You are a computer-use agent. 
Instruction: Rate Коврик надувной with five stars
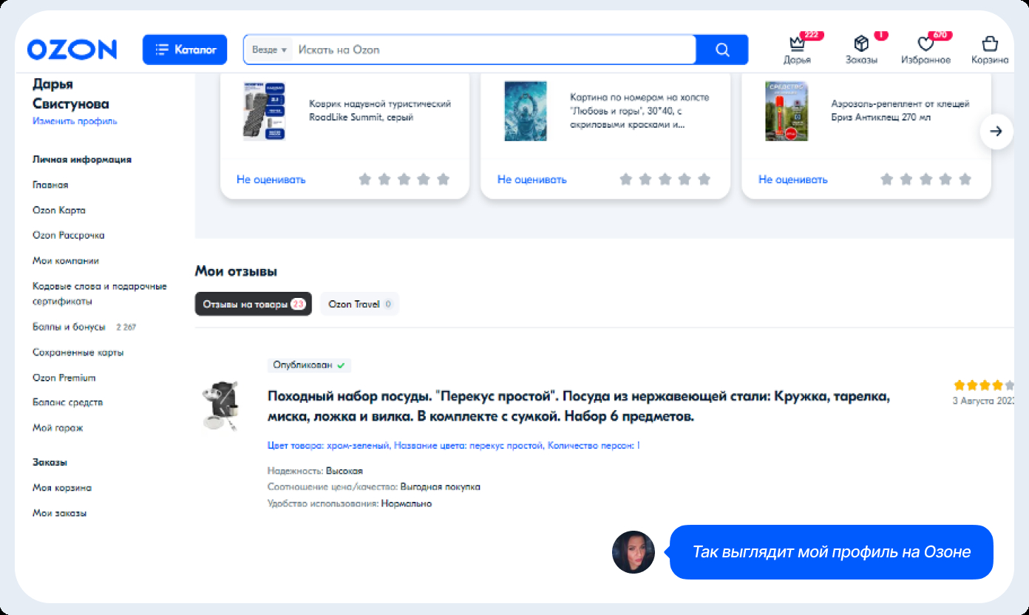click(443, 180)
